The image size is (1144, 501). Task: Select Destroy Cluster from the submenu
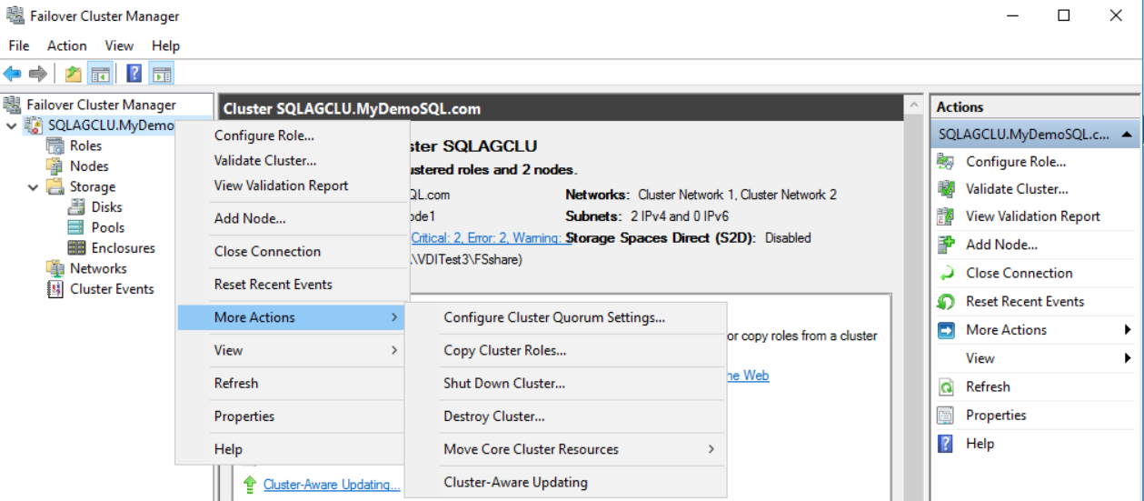(x=493, y=416)
